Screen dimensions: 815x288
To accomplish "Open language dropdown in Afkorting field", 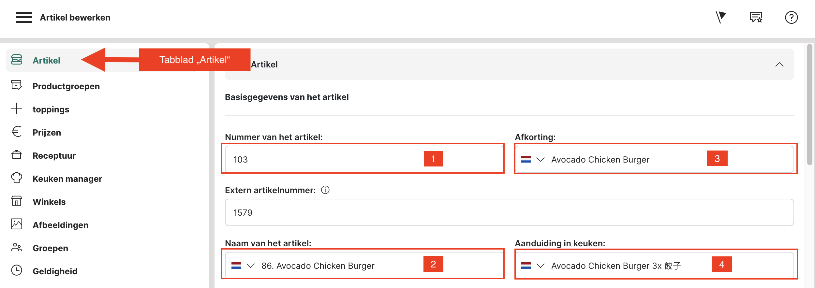I will click(540, 160).
